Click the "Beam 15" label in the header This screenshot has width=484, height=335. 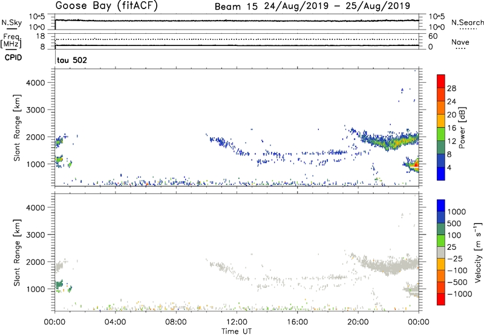click(x=236, y=7)
